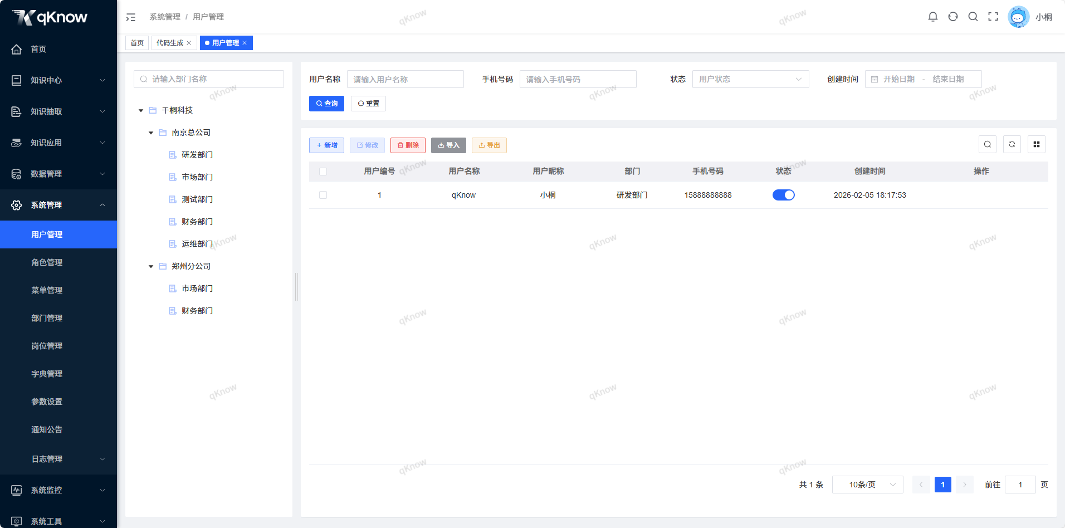Screen dimensions: 1065x528
Task: Switch to the 首页 tab
Action: (x=137, y=43)
